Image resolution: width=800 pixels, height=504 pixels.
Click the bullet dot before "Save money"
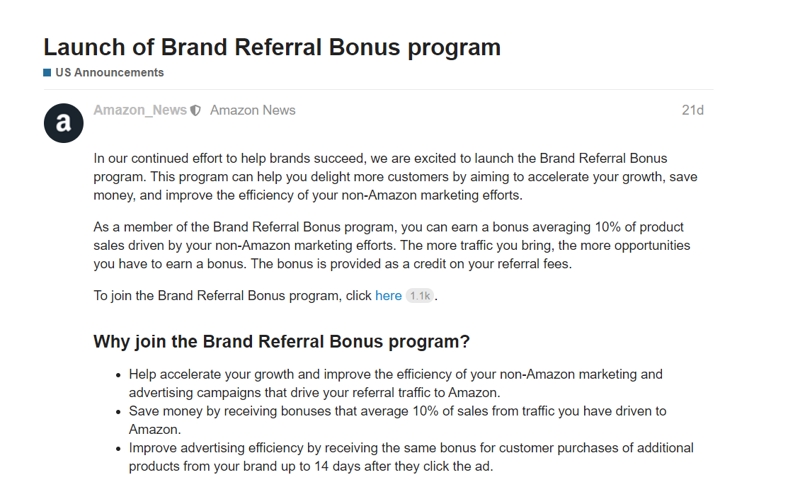(x=119, y=411)
